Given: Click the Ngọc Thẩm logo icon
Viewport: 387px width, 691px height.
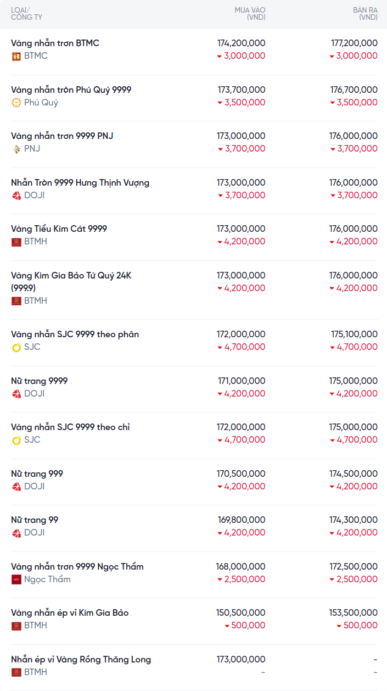Looking at the screenshot, I should pyautogui.click(x=16, y=579).
